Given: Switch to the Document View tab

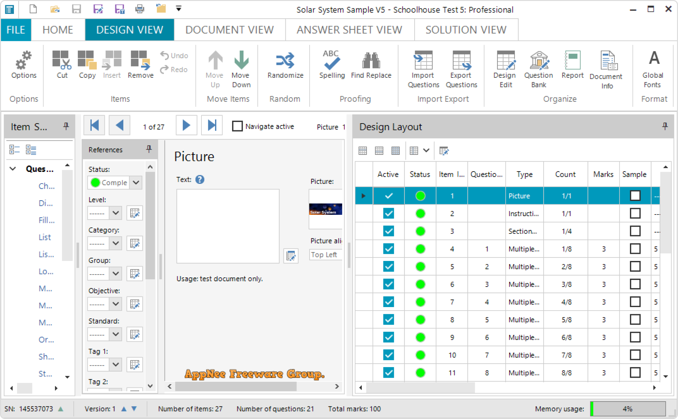Looking at the screenshot, I should (x=229, y=29).
